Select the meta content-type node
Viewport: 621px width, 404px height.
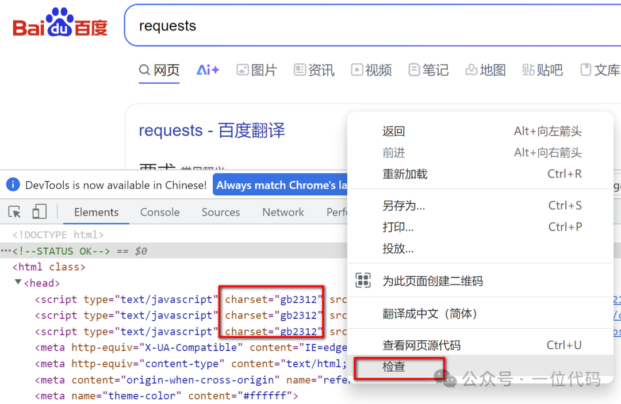coord(191,364)
